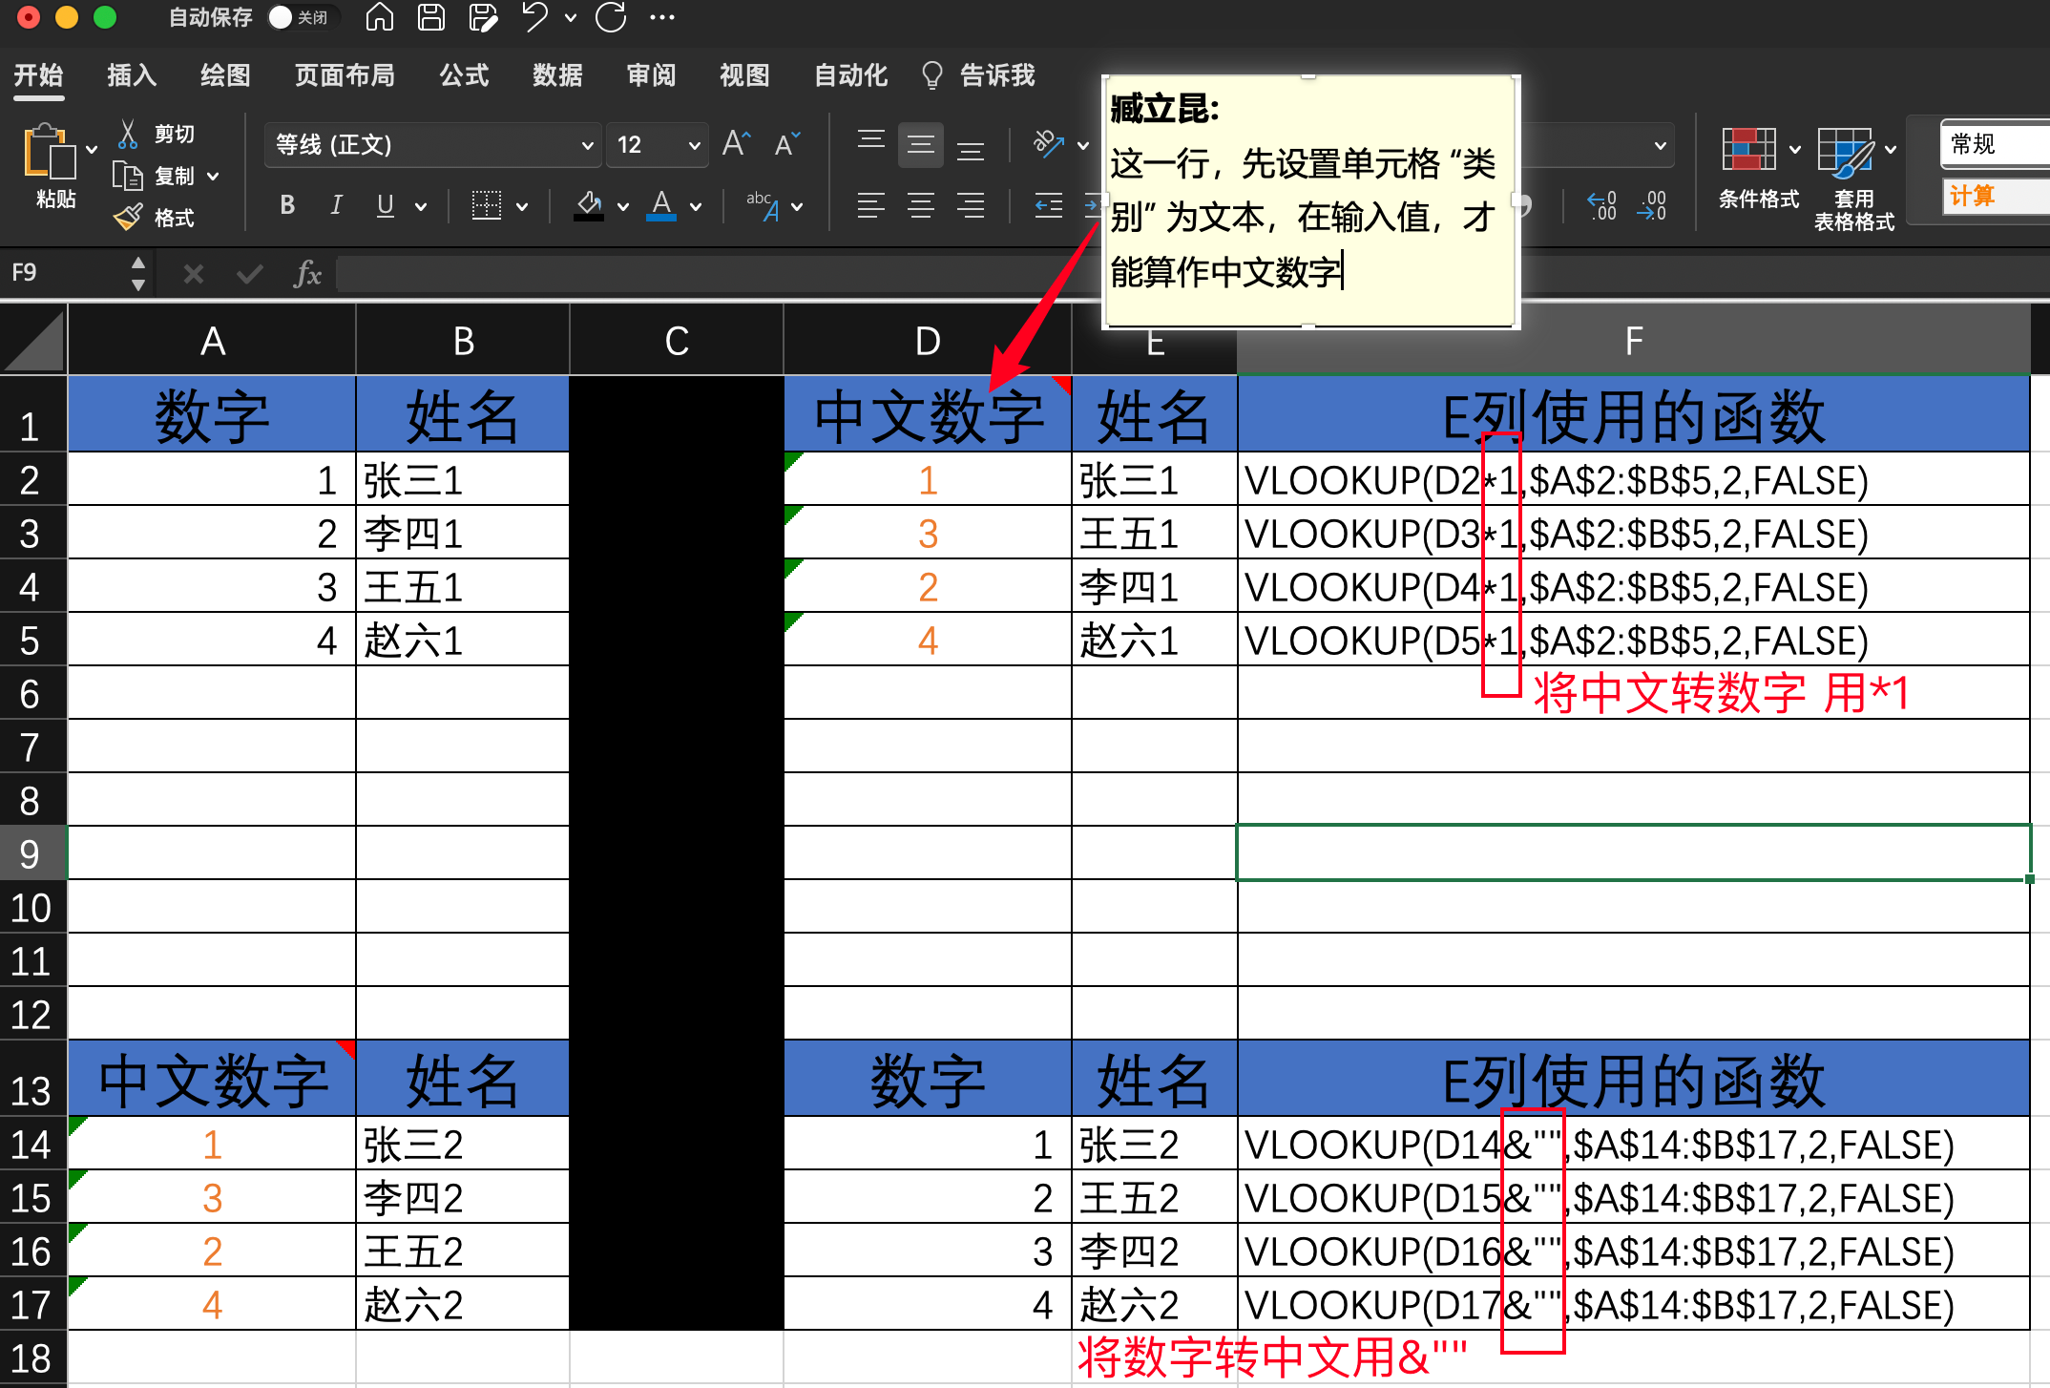2050x1388 pixels.
Task: Switch to the 数据 ribbon tab
Action: (x=557, y=75)
